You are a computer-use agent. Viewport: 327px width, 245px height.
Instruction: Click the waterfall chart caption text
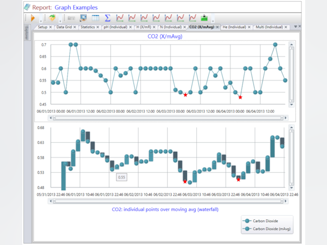coord(165,210)
